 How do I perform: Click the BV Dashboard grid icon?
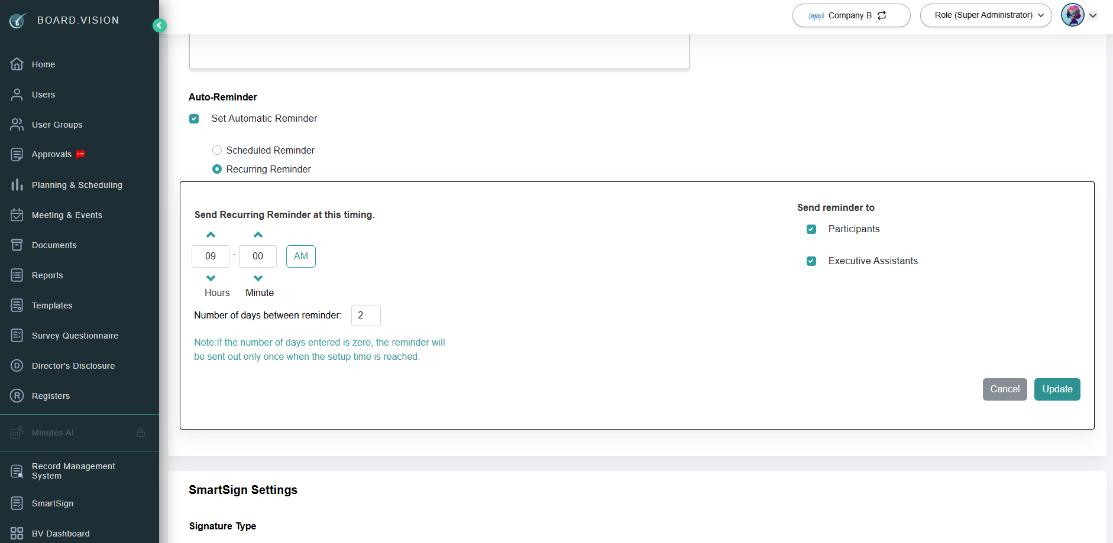click(17, 534)
